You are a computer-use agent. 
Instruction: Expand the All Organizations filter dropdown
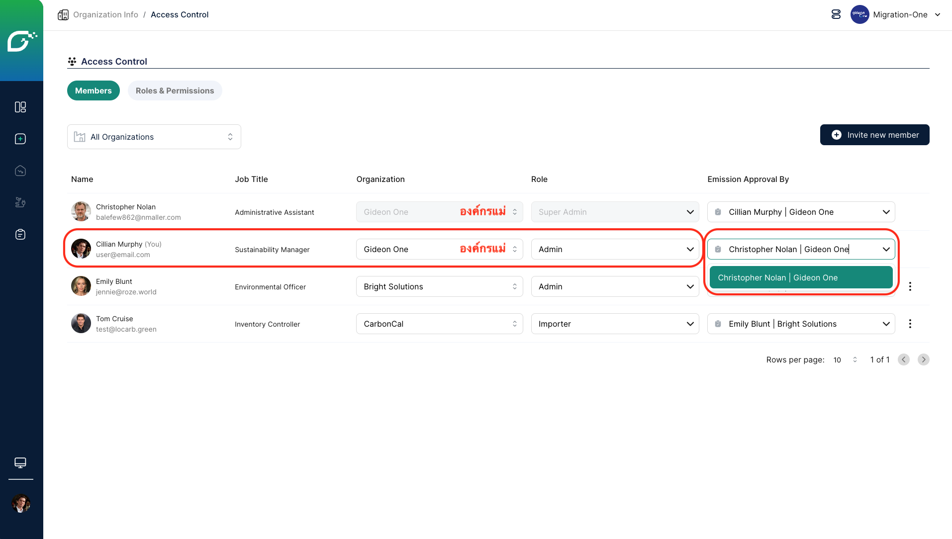tap(154, 137)
